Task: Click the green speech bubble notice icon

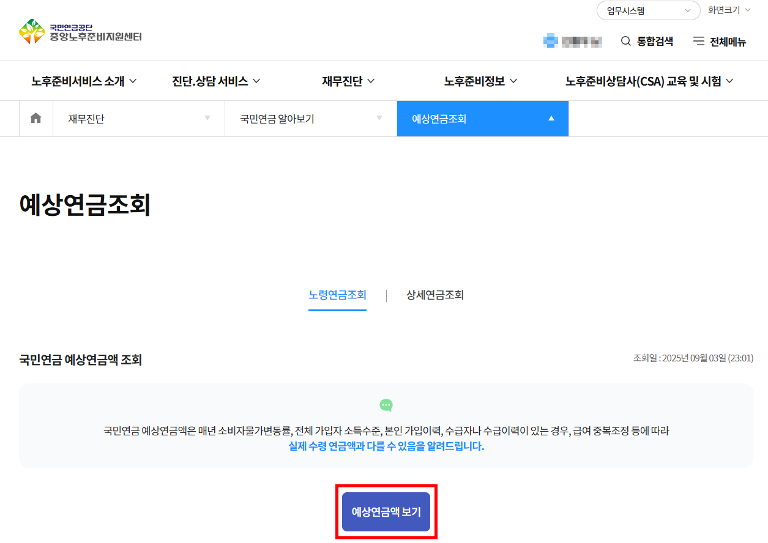Action: 386,405
